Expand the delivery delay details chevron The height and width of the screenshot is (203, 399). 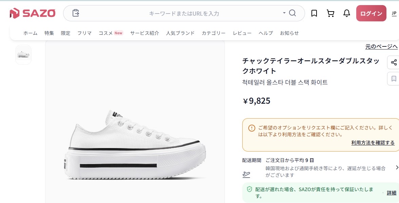pos(396,167)
